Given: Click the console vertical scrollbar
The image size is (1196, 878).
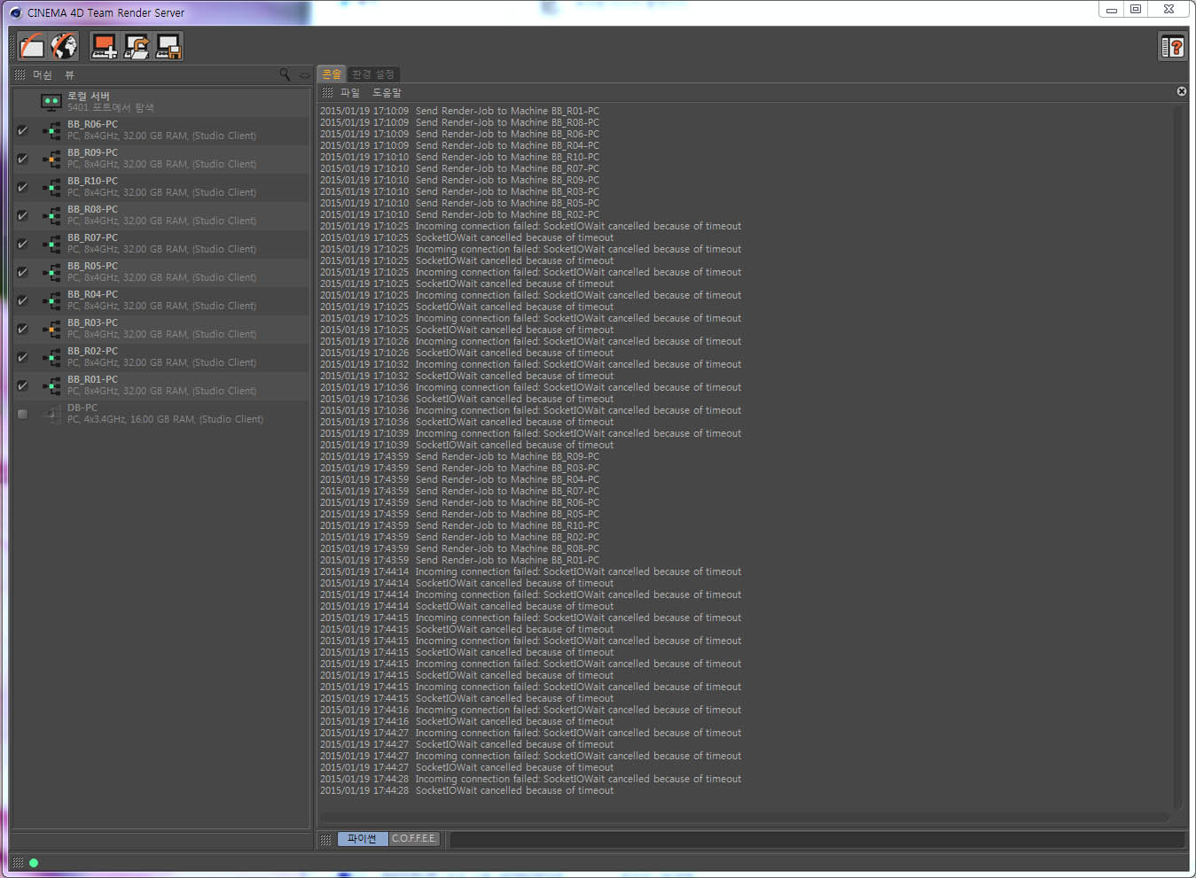Looking at the screenshot, I should click(1178, 456).
